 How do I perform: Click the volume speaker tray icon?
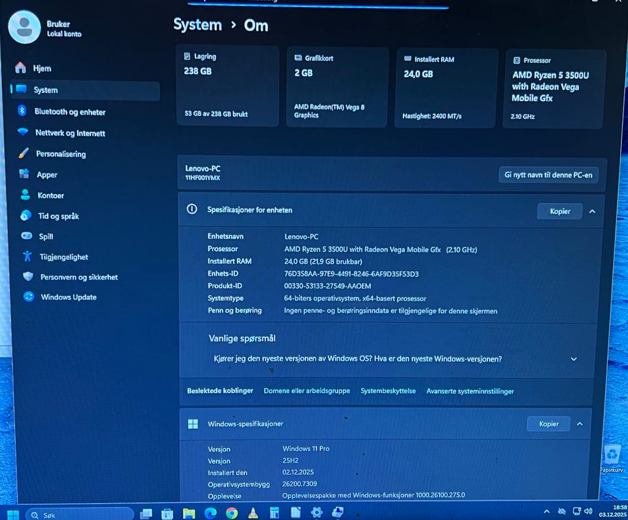coord(588,511)
